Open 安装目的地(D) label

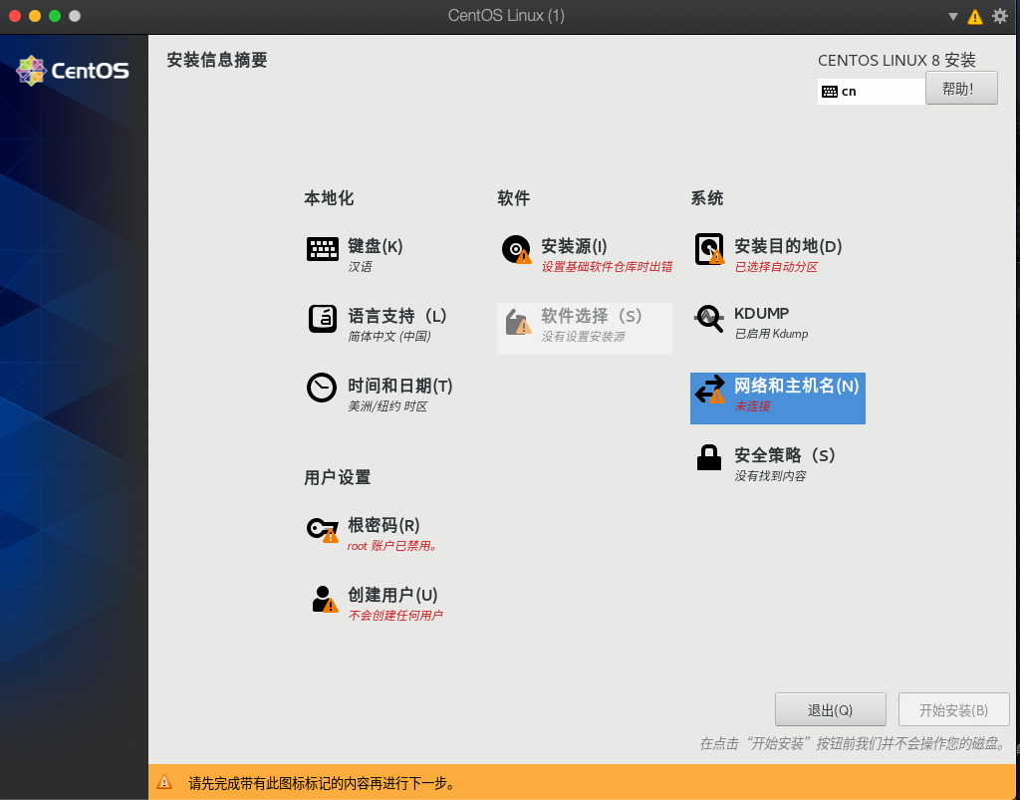pyautogui.click(x=788, y=246)
